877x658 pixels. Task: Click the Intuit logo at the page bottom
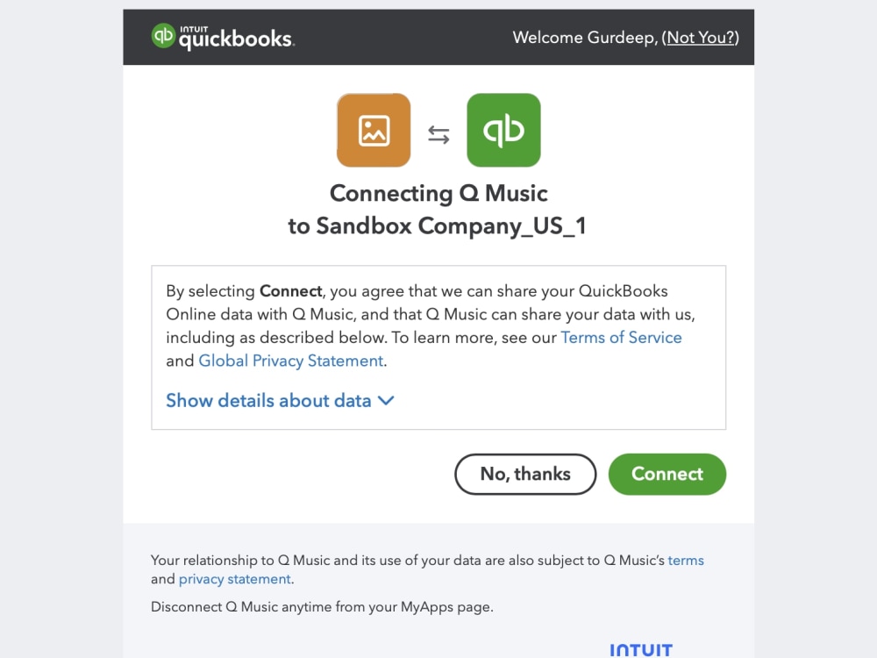click(x=641, y=651)
